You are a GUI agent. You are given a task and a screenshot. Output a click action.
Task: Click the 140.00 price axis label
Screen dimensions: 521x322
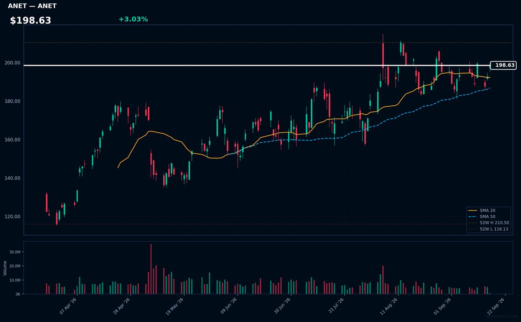[13, 178]
